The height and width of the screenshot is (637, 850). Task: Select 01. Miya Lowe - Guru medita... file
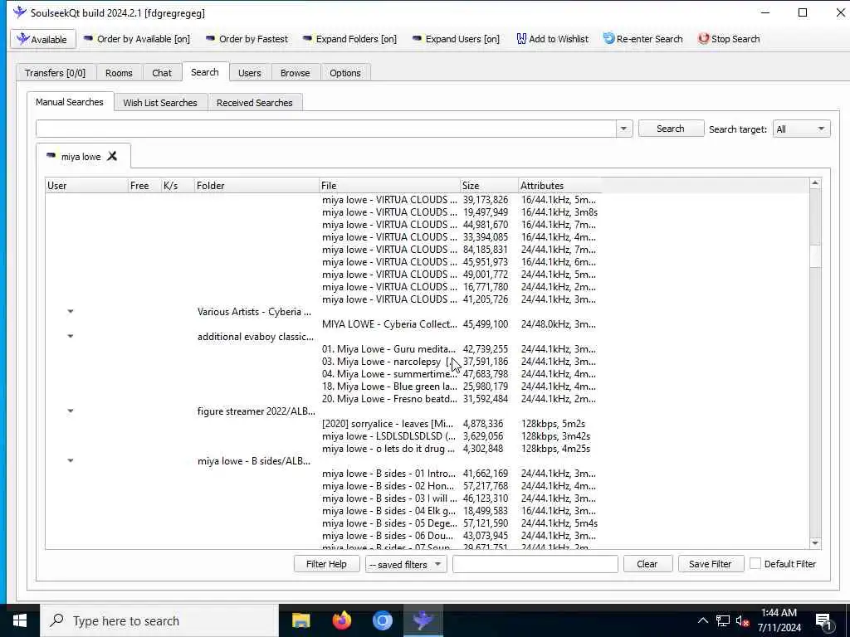click(x=389, y=349)
